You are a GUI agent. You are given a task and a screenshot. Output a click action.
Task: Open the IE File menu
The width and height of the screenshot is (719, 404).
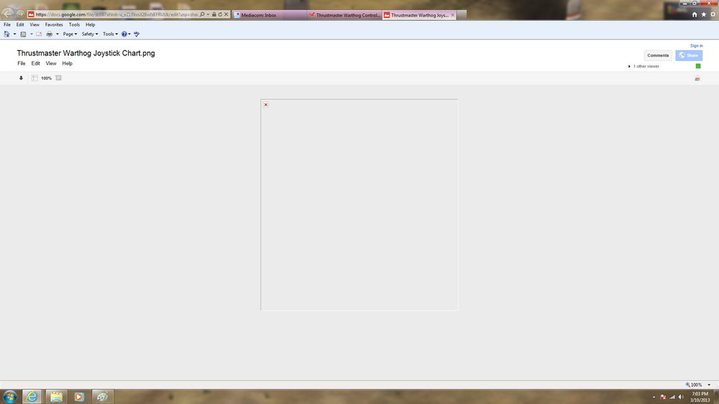(x=7, y=24)
